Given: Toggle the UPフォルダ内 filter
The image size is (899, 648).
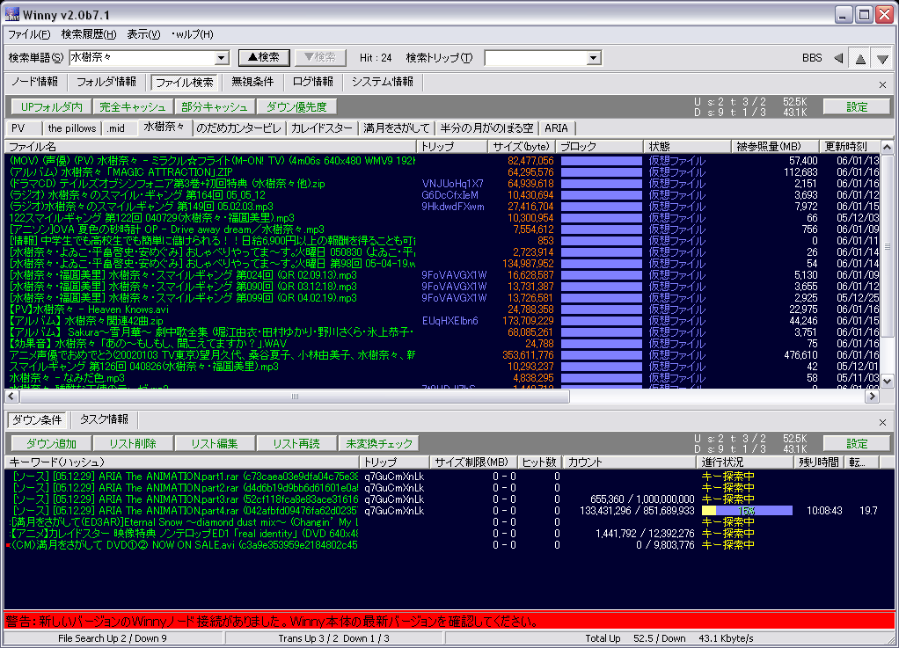Looking at the screenshot, I should tap(52, 106).
